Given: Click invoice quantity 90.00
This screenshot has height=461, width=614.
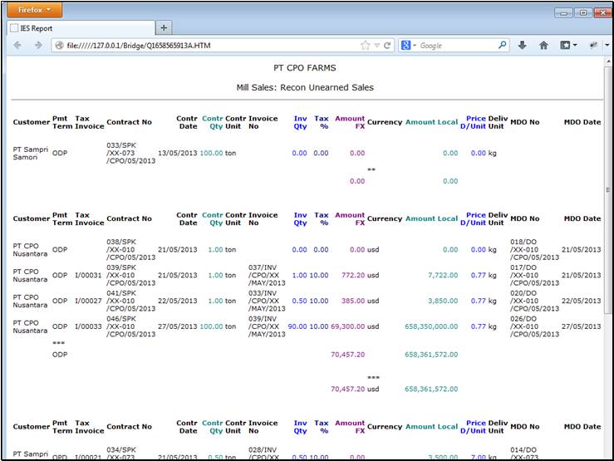Looking at the screenshot, I should [x=297, y=326].
